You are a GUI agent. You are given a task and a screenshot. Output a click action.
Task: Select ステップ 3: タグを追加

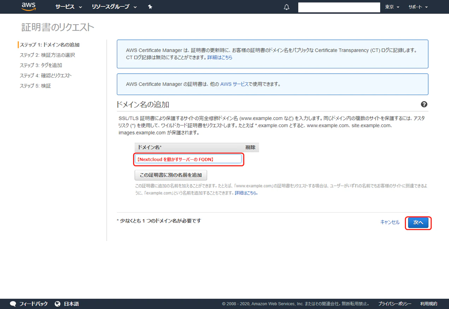click(x=41, y=65)
